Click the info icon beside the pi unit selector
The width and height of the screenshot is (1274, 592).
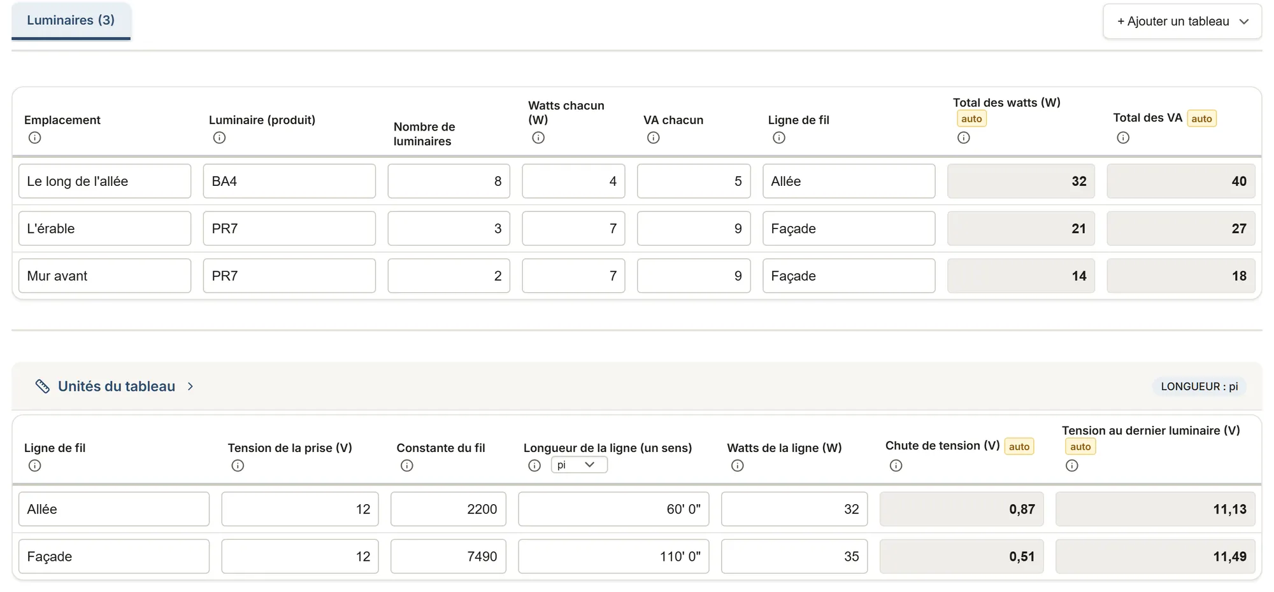(x=534, y=465)
